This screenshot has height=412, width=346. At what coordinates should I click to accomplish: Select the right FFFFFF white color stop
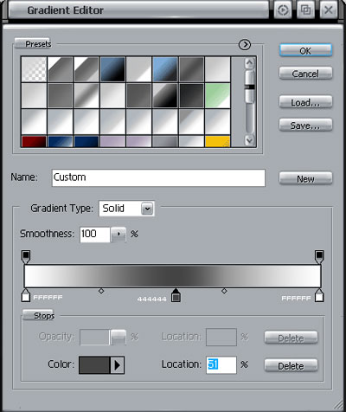pyautogui.click(x=319, y=295)
